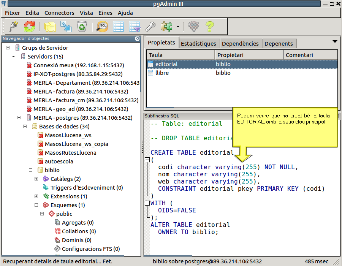Collapse the public schema node
This screenshot has width=342, height=266.
coord(42,214)
